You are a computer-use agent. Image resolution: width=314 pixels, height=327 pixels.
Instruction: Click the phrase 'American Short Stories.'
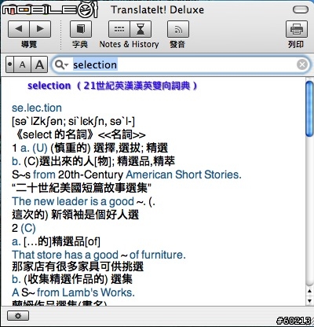coord(184,175)
